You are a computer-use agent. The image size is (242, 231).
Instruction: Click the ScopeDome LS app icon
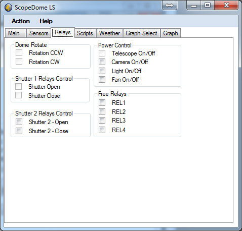click(x=8, y=8)
